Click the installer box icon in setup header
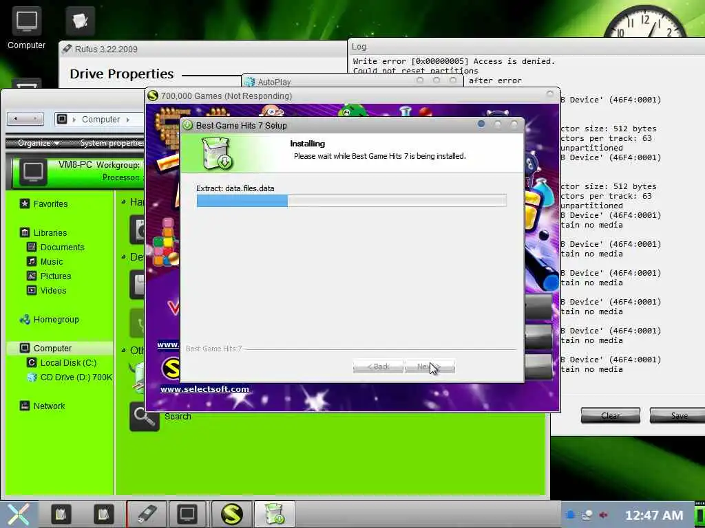705x528 pixels. (x=216, y=153)
